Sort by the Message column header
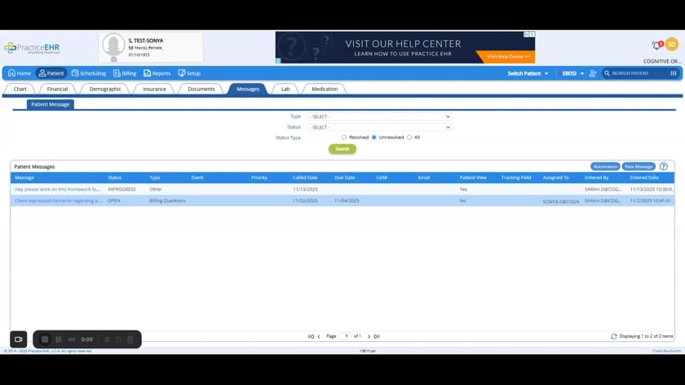This screenshot has height=385, width=685. click(x=24, y=178)
